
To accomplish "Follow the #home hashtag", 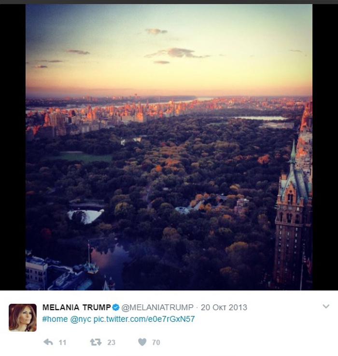I will coord(55,319).
